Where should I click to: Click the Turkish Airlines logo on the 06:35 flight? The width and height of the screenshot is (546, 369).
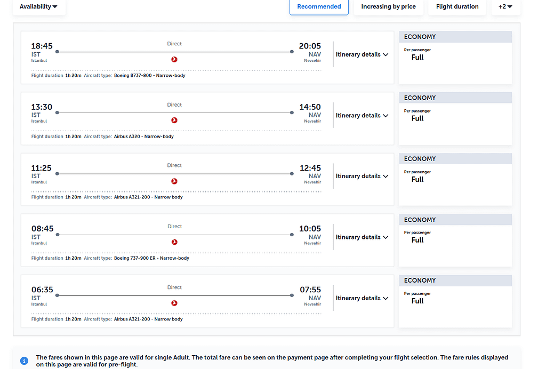click(x=174, y=303)
